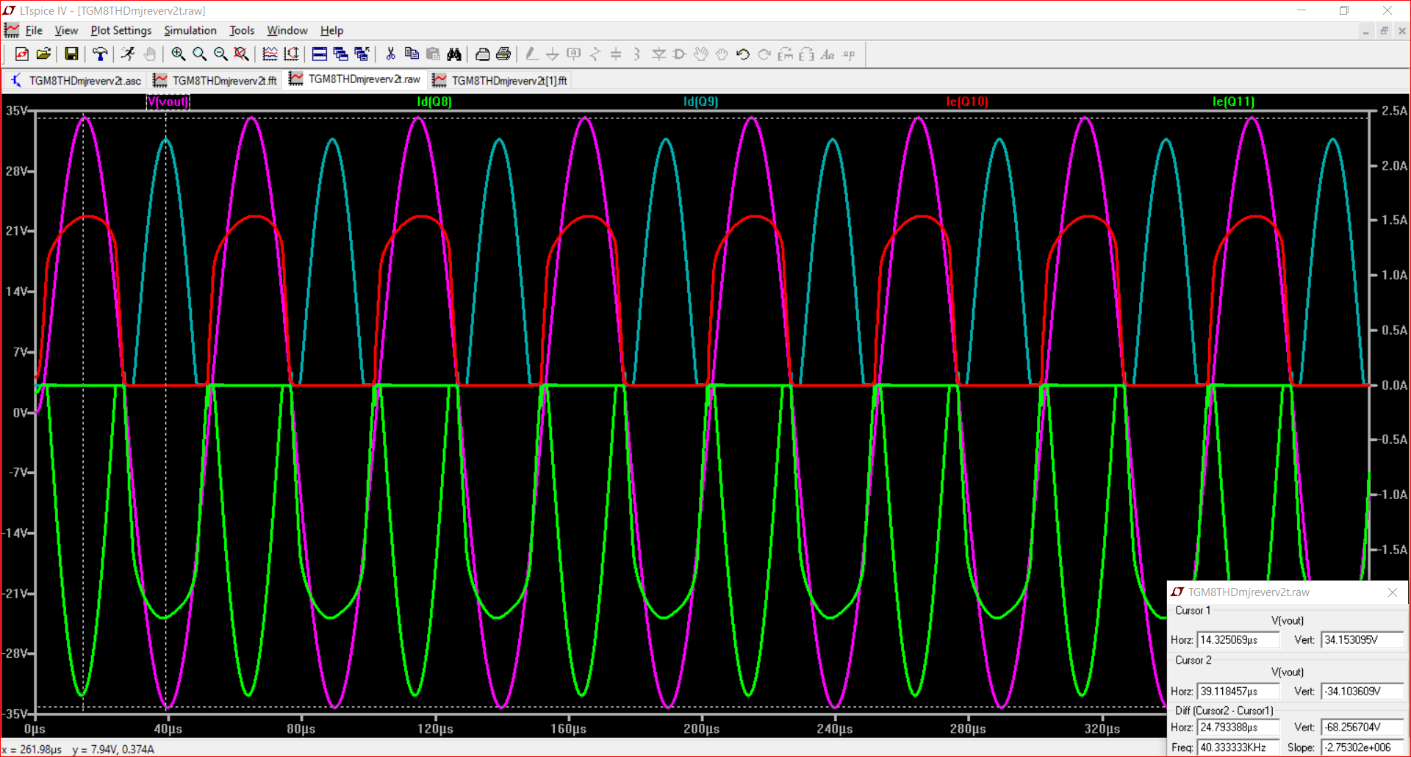Click the Open file folder icon
The width and height of the screenshot is (1411, 757).
click(43, 54)
